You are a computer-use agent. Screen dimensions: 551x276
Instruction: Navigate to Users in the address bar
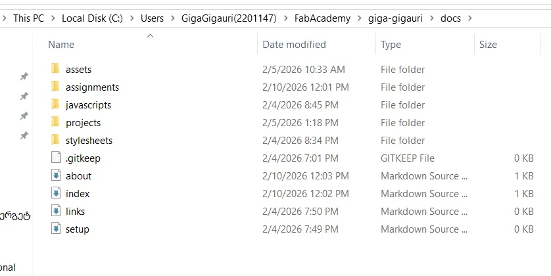tap(152, 18)
